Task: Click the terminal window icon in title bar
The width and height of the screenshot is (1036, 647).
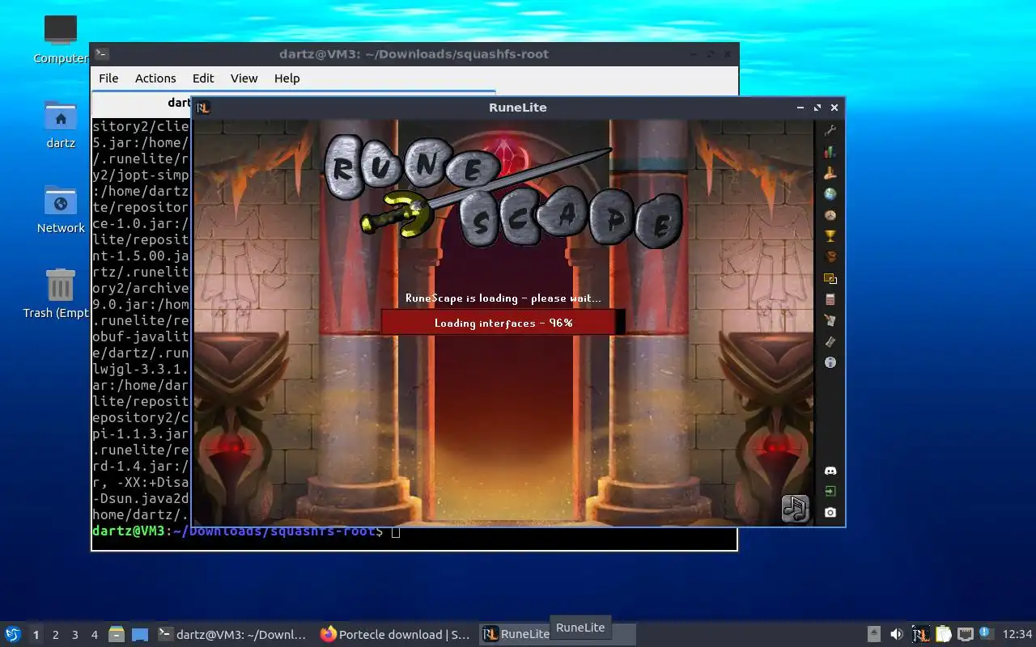Action: point(101,54)
